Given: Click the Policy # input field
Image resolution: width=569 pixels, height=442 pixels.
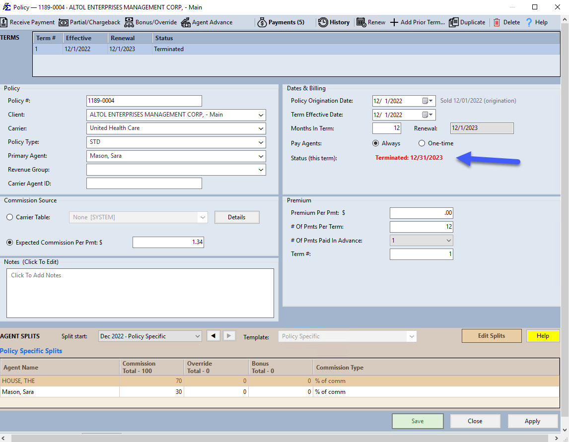Looking at the screenshot, I should click(144, 101).
